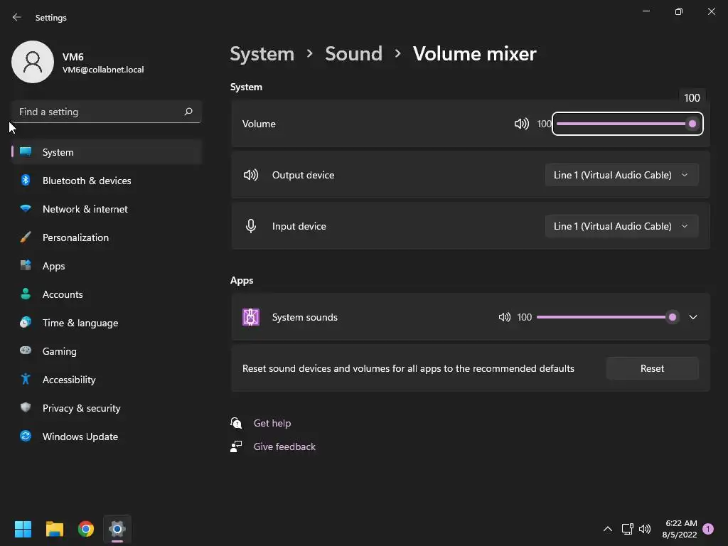Mute the System sounds speaker icon
The height and width of the screenshot is (546, 728).
coord(504,317)
